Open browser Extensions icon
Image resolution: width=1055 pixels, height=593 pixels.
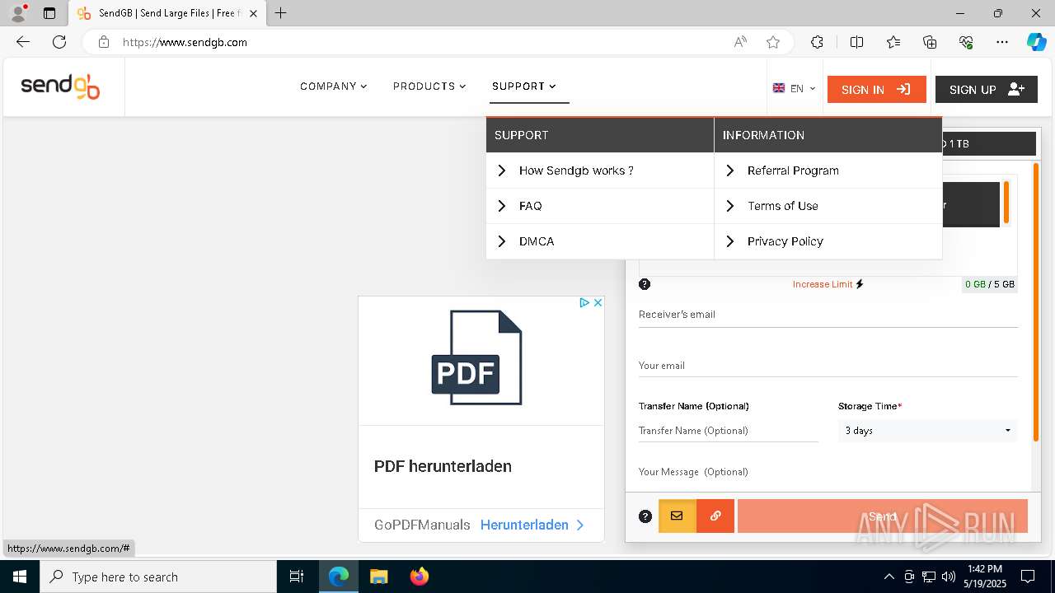tap(817, 42)
